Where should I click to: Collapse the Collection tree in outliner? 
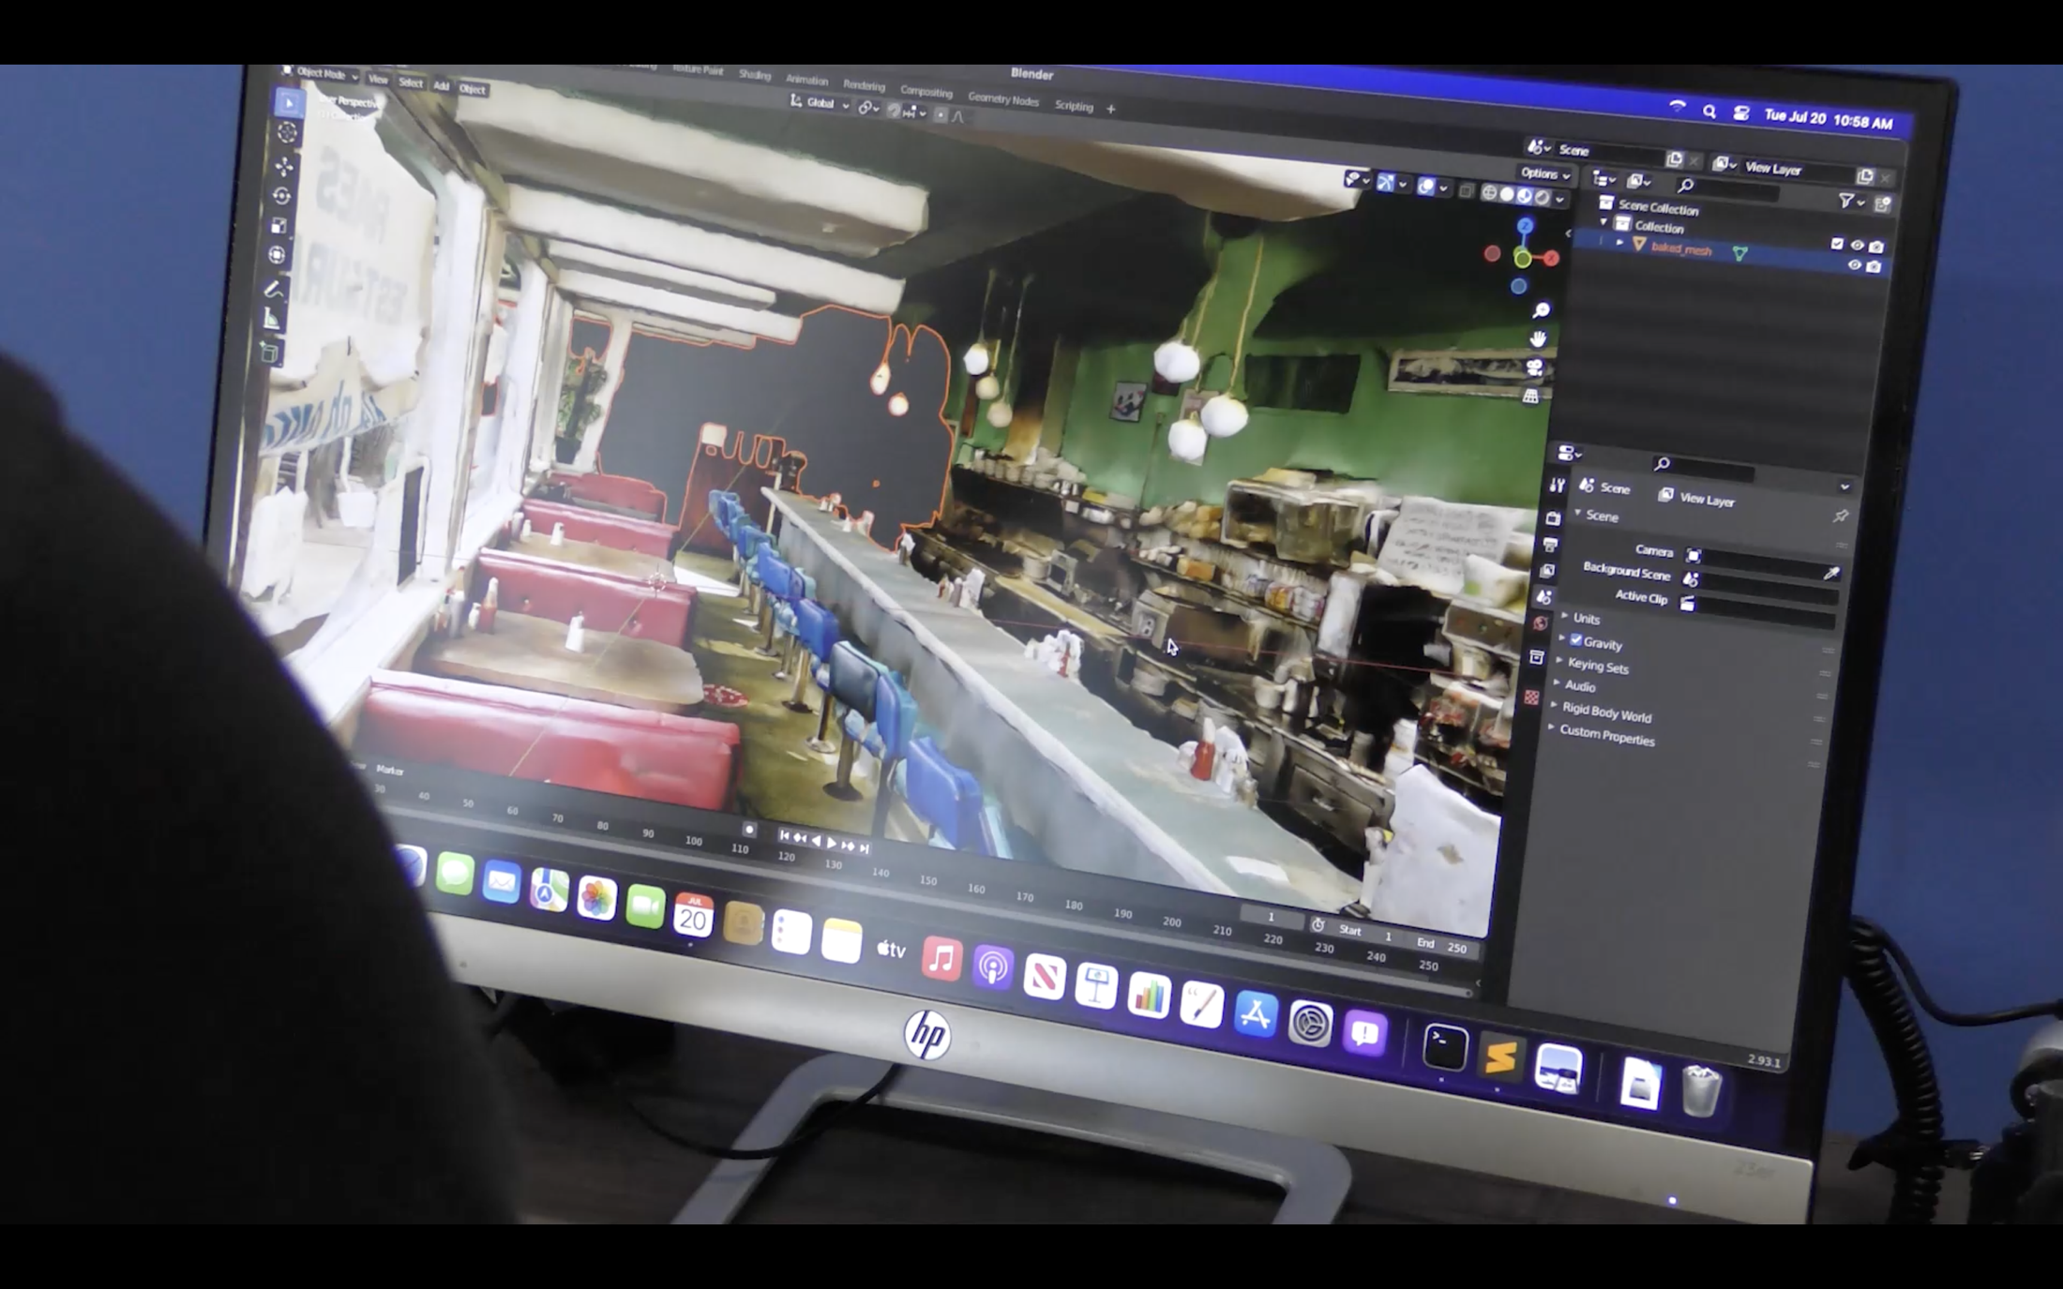pyautogui.click(x=1604, y=223)
